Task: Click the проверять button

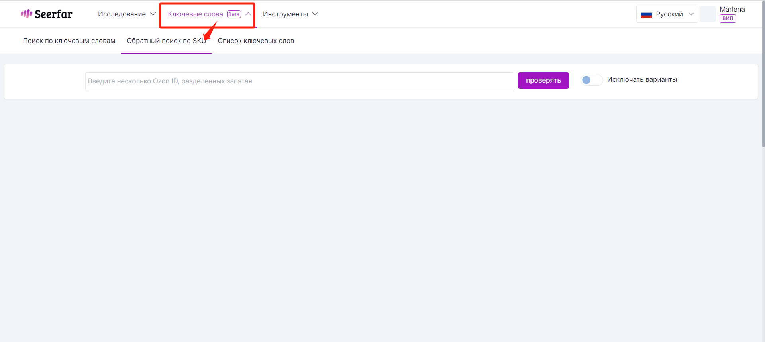Action: click(x=543, y=81)
